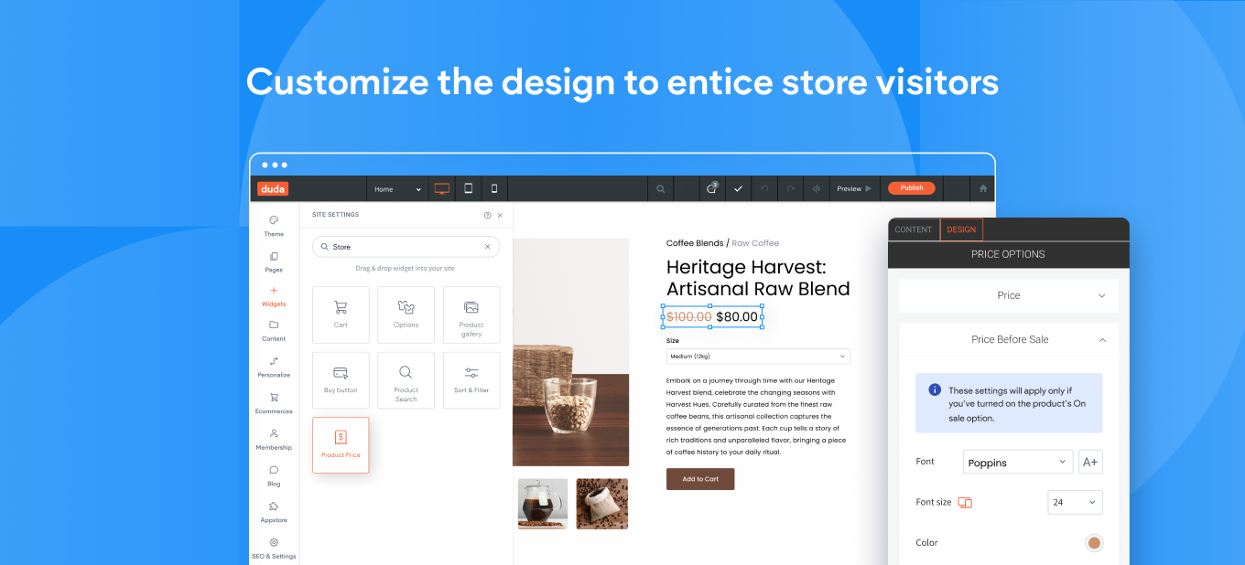Open the price color swatch
Image resolution: width=1245 pixels, height=565 pixels.
point(1093,543)
